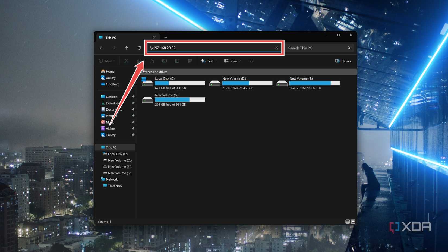
Task: Open the Sort dropdown
Action: (209, 61)
